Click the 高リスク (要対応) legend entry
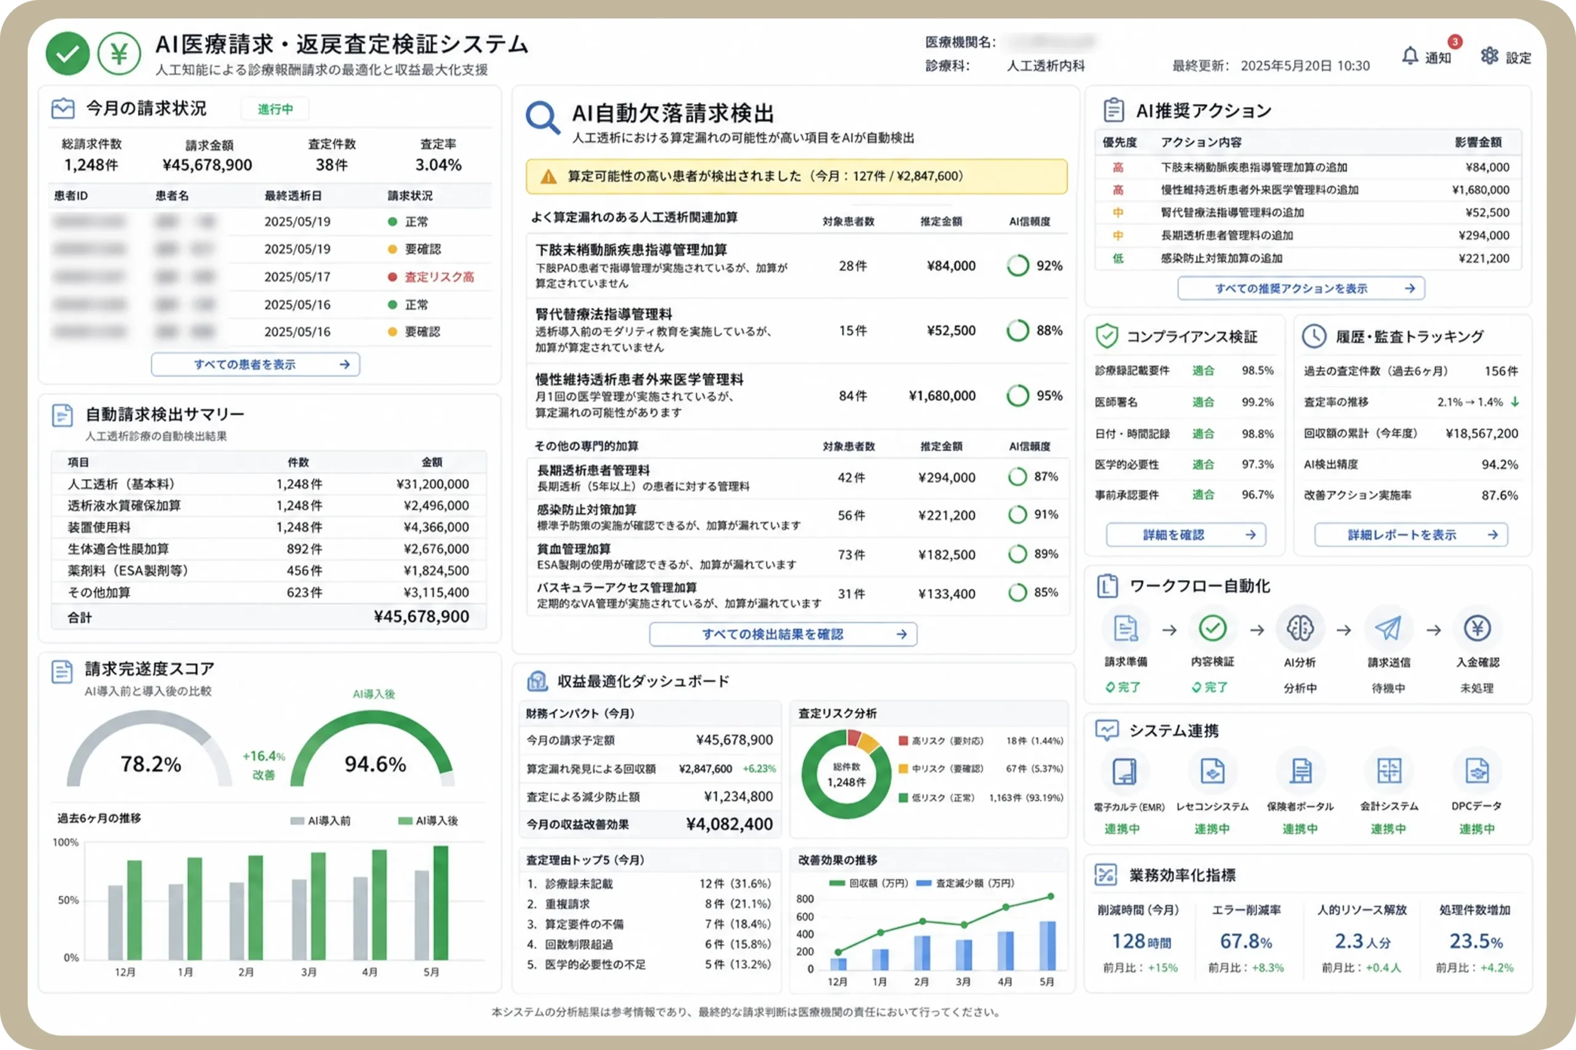 pyautogui.click(x=981, y=741)
